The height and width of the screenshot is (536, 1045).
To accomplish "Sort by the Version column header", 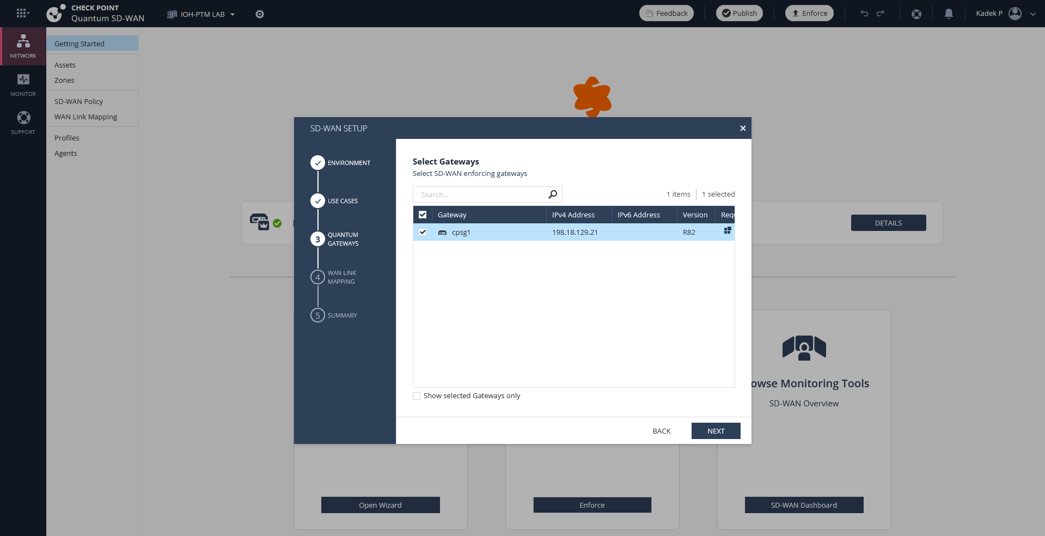I will (x=695, y=215).
